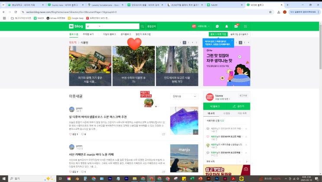Show hidden system tray icons
322x182 pixels.
(x=286, y=179)
